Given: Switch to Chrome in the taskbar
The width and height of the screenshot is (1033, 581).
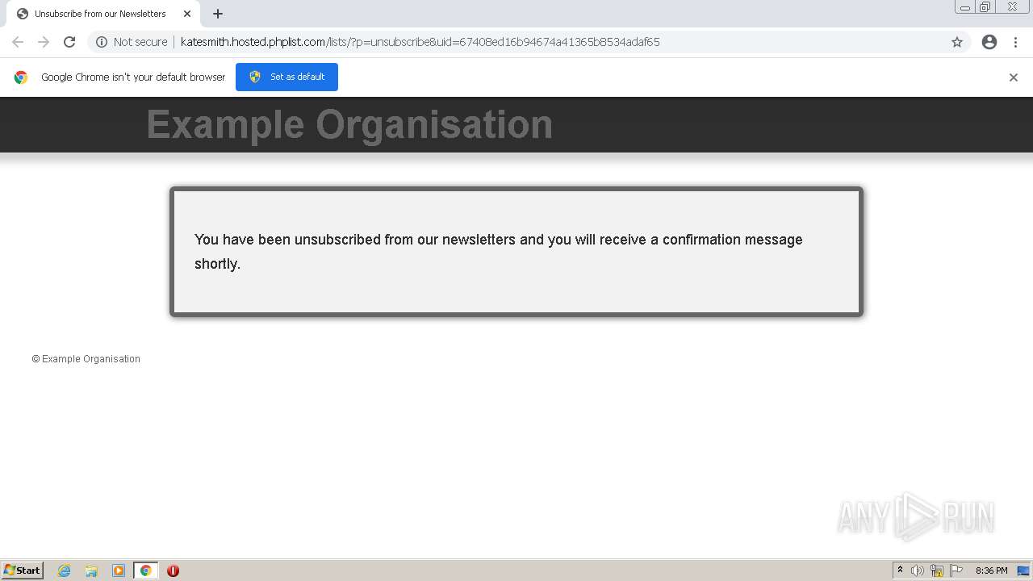Looking at the screenshot, I should click(145, 571).
